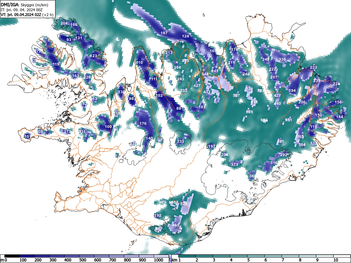
Task: Select the valid time line "VT: þri. 09.04.2024 02Z (+2 h)"
Action: [x=27, y=15]
